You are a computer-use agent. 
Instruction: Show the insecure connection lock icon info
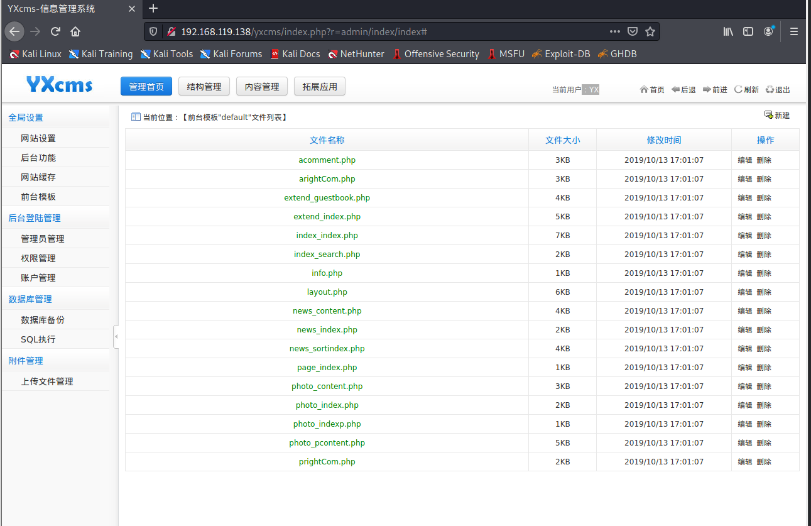(x=171, y=31)
